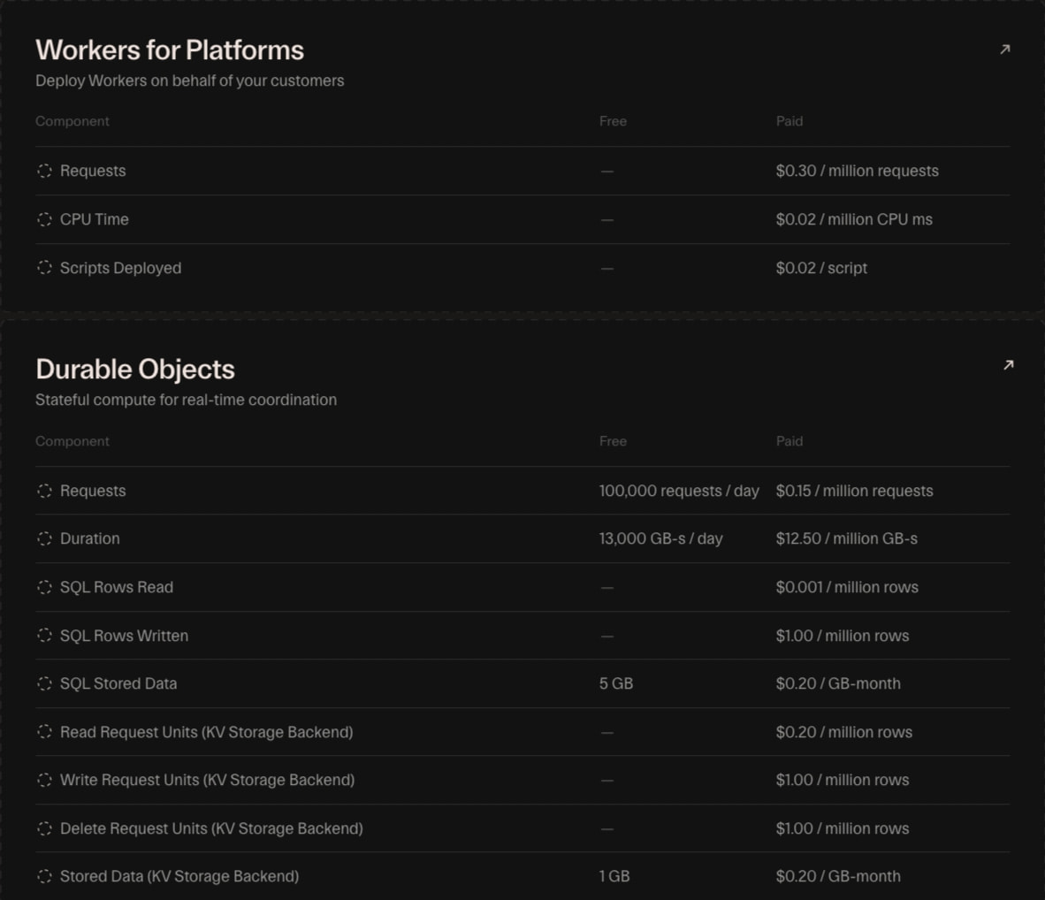1045x900 pixels.
Task: Click the '$0.02 / script' price
Action: [x=821, y=268]
